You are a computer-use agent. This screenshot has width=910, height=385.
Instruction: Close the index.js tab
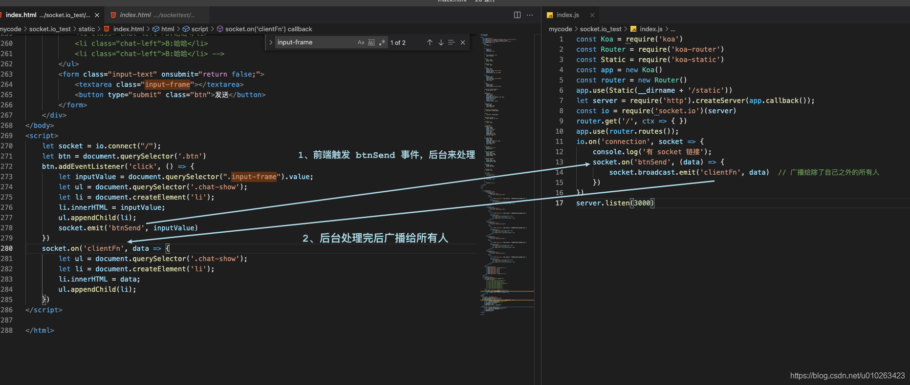592,15
